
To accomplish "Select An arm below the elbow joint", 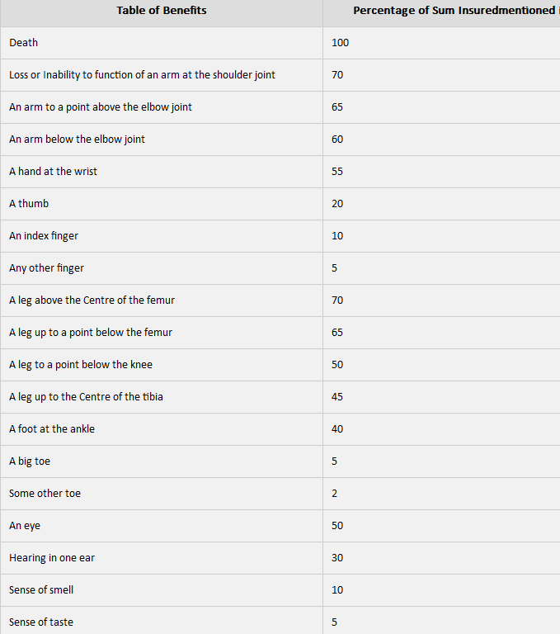I will [77, 139].
